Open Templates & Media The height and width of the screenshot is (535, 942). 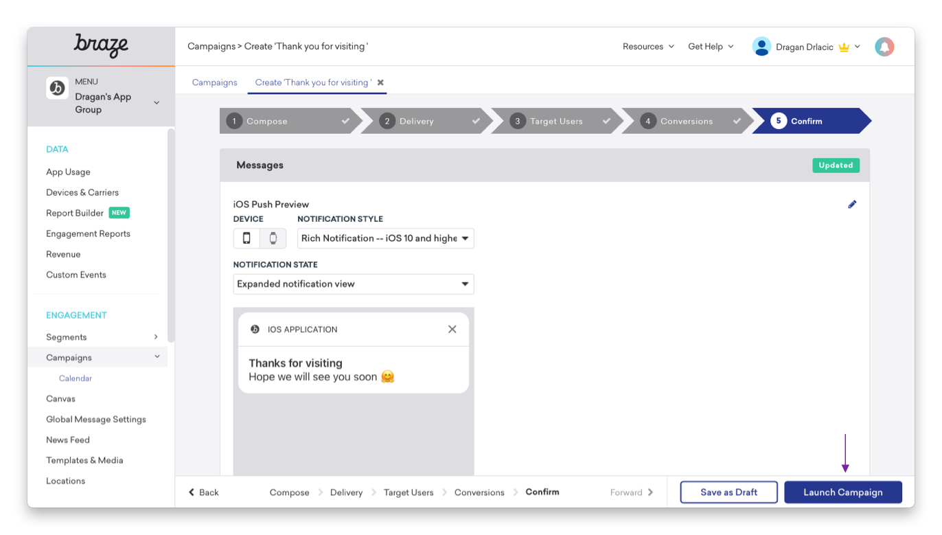click(x=84, y=461)
